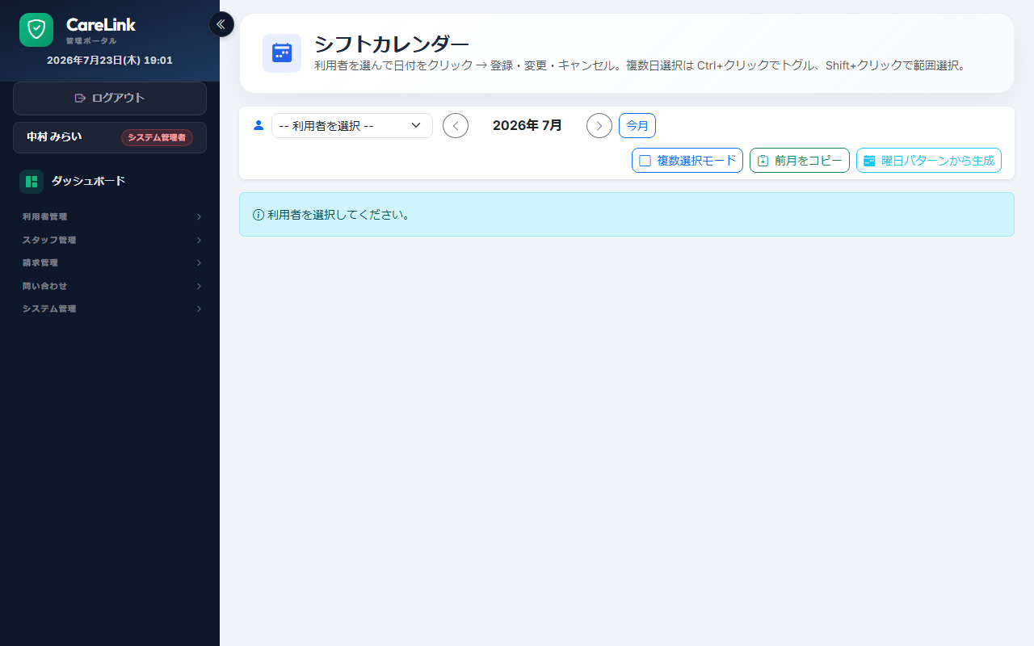
Task: Jump to current month with 今月
Action: [x=637, y=125]
